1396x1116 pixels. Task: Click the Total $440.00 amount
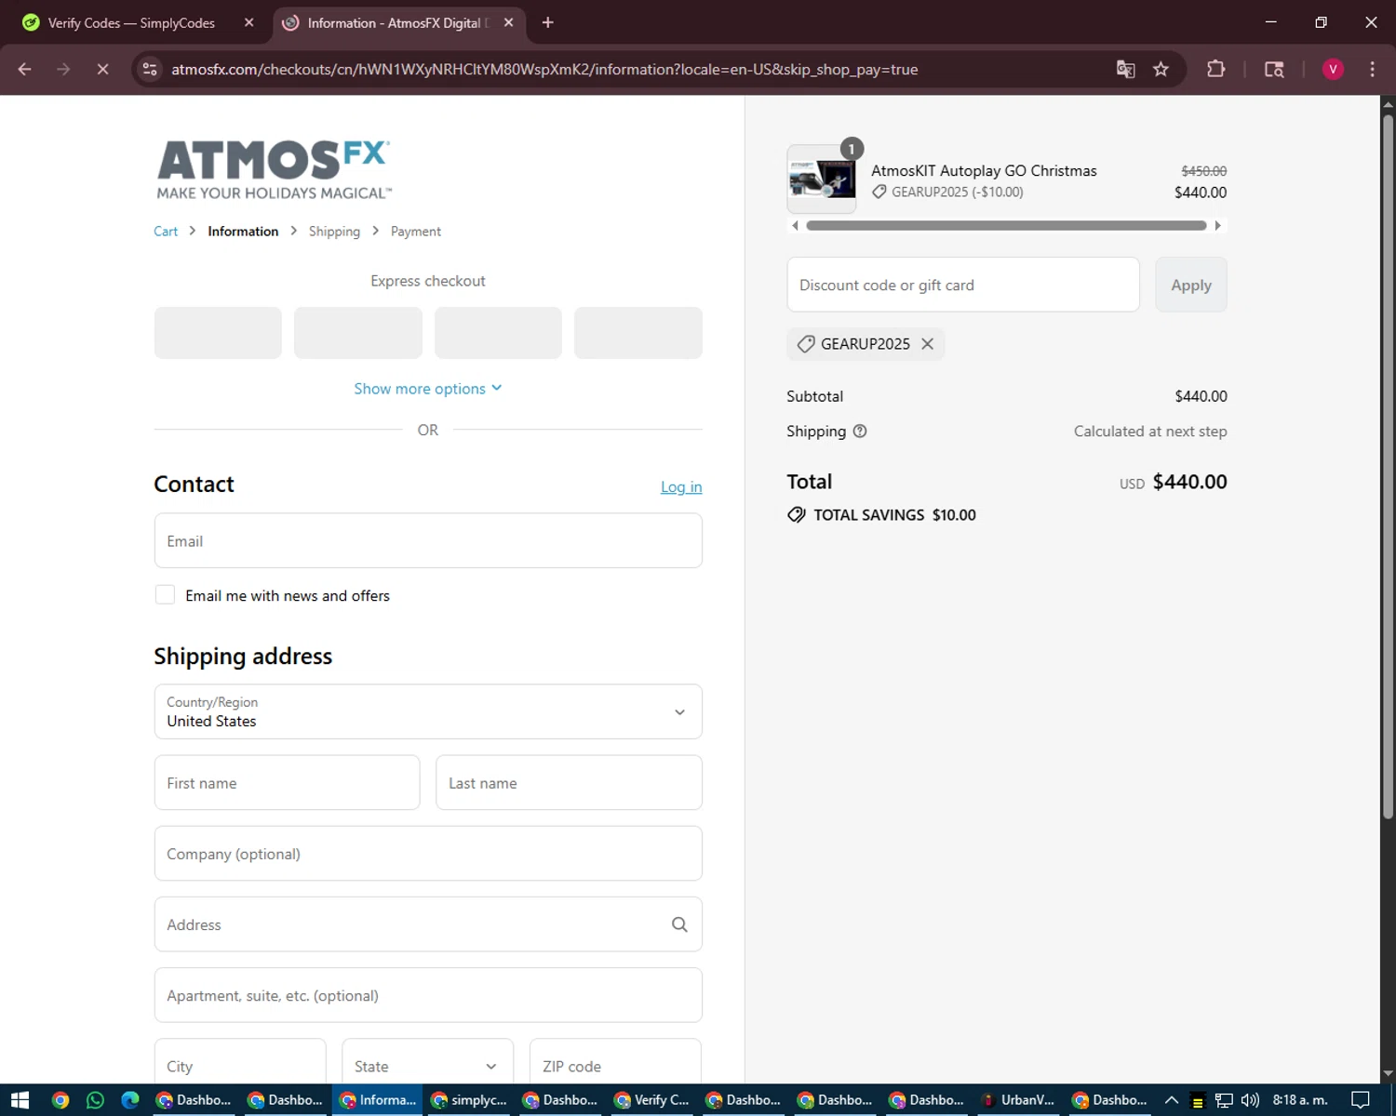coord(1189,482)
